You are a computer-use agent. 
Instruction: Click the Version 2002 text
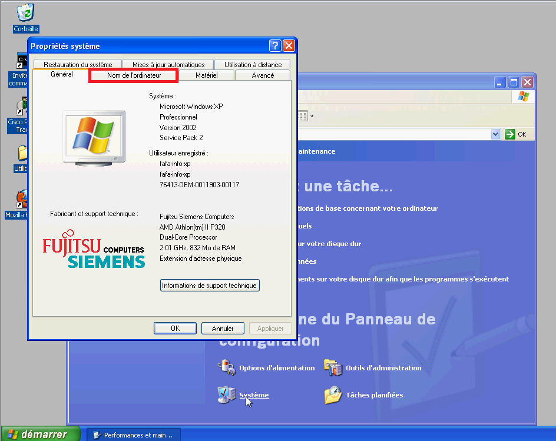pos(178,128)
